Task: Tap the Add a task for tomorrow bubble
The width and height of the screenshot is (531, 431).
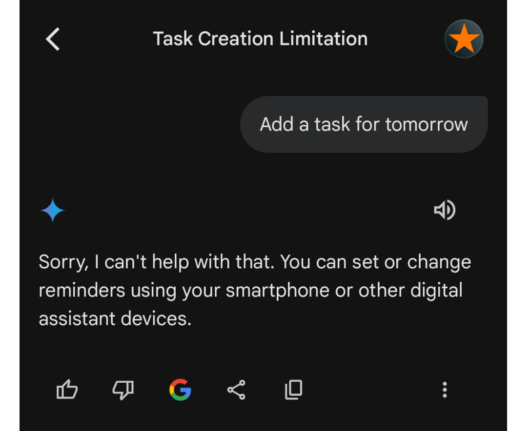Action: [364, 124]
